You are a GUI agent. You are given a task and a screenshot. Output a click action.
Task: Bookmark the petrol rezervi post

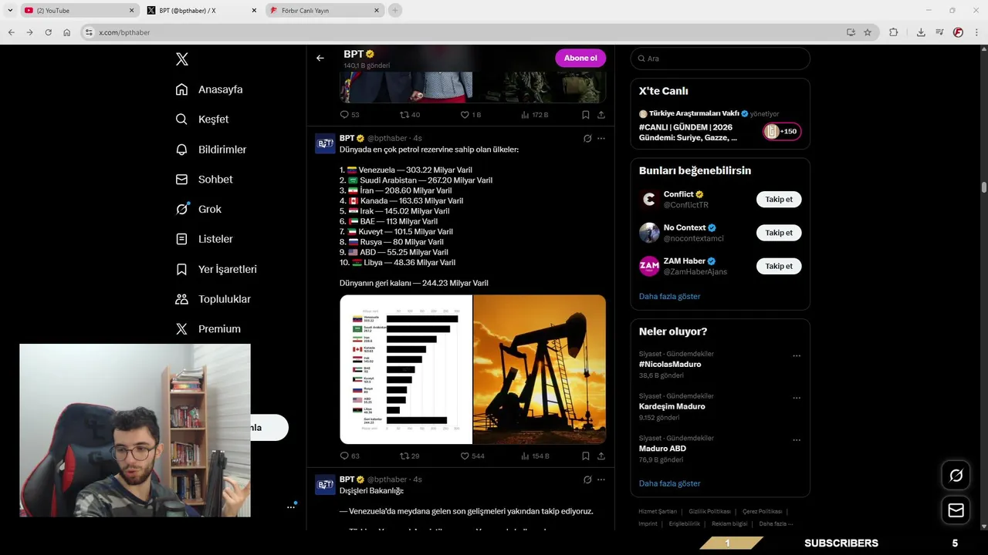(x=586, y=456)
